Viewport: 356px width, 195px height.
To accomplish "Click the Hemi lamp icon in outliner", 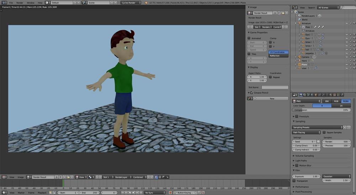I will (x=299, y=61).
